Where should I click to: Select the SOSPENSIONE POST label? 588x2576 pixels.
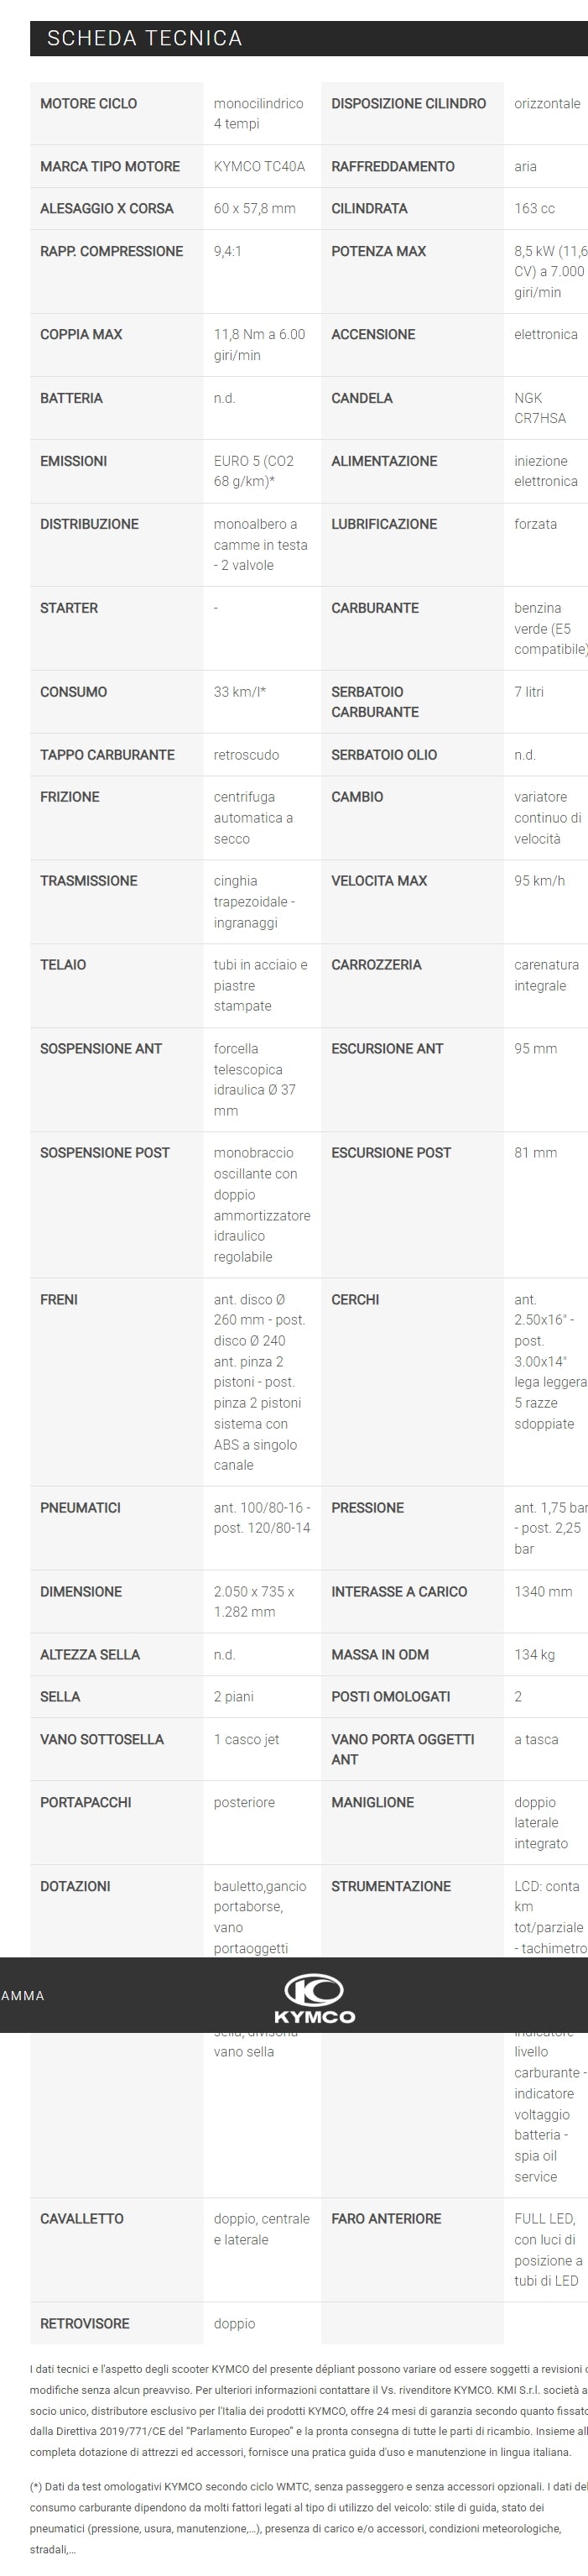point(105,1152)
